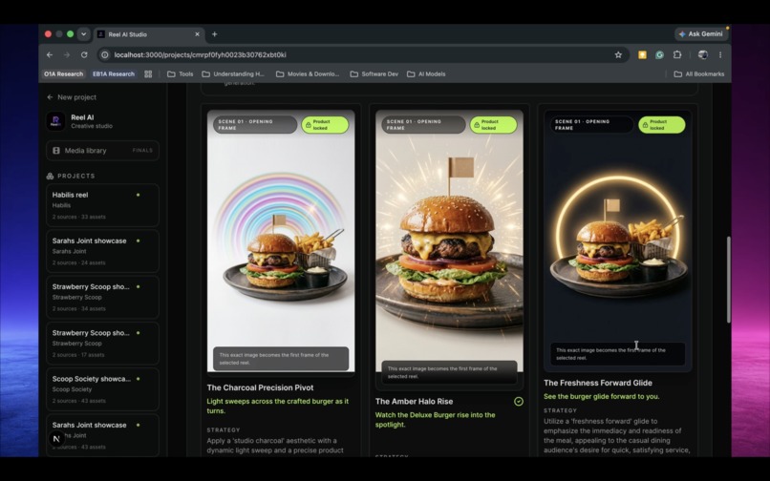
Task: Open the Chrome profile avatar
Action: click(703, 55)
